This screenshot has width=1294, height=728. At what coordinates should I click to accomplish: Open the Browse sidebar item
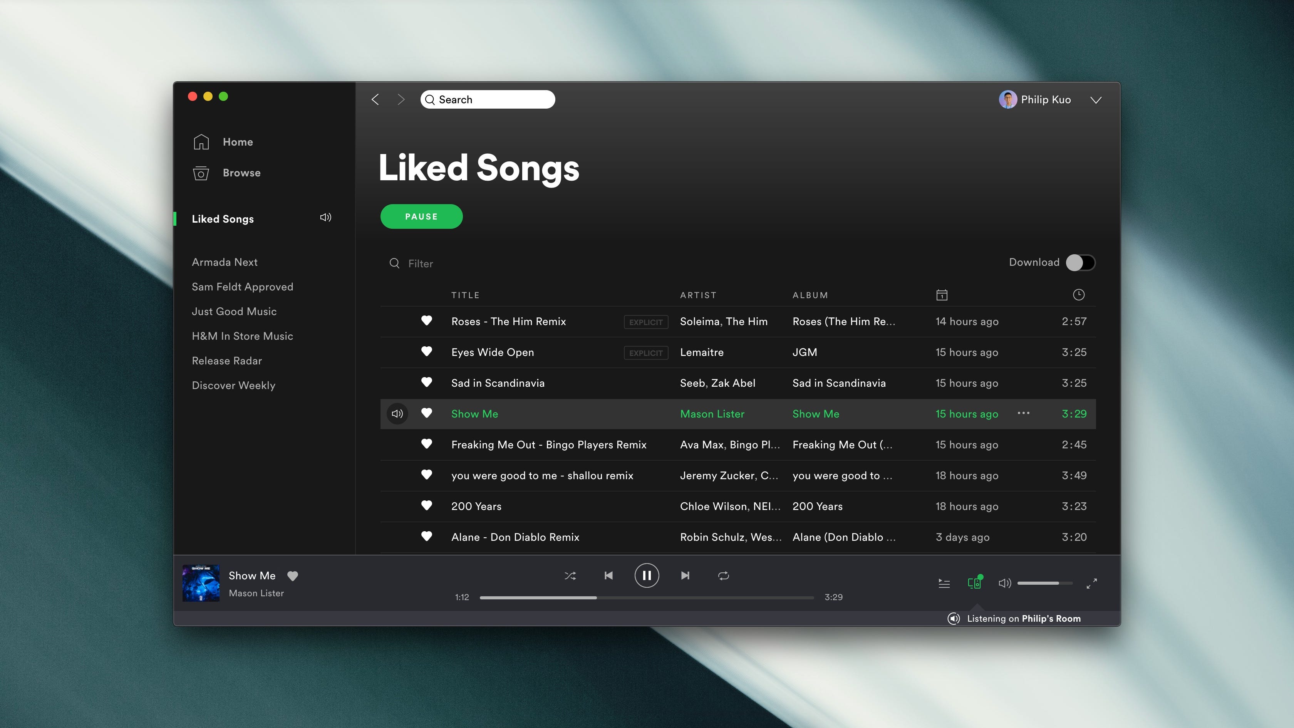(x=241, y=173)
